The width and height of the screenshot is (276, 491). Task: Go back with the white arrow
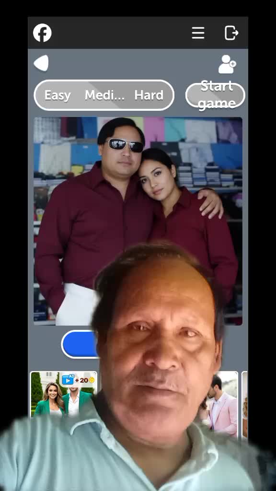tap(41, 63)
